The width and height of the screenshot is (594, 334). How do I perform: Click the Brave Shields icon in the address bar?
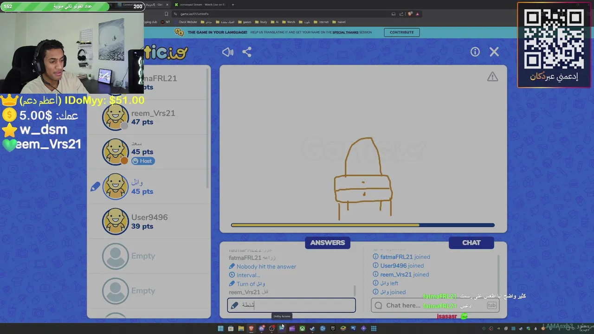(x=410, y=14)
